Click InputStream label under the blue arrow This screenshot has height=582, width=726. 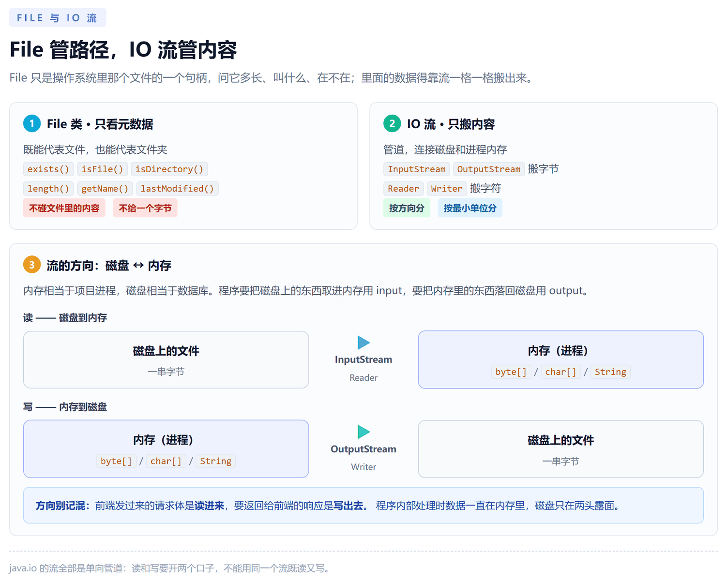point(363,359)
